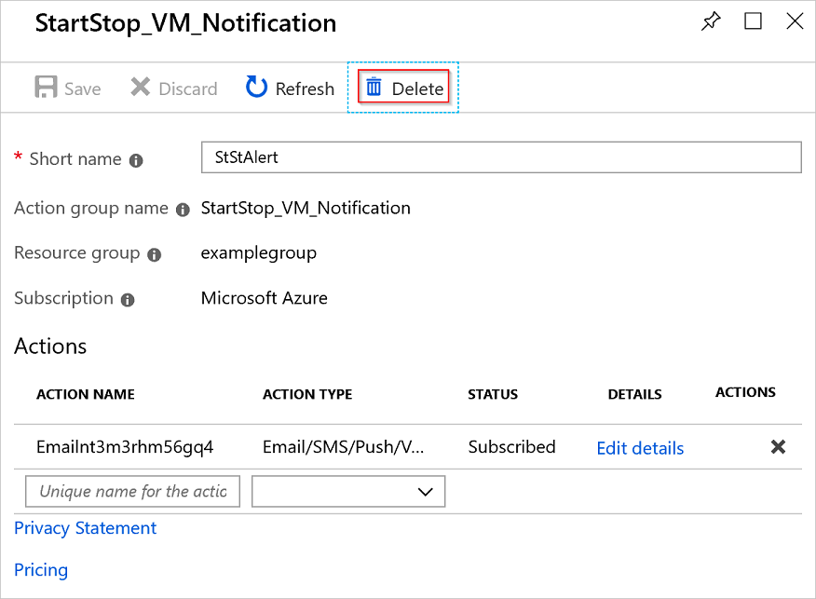Show info tooltip for Action group name
This screenshot has height=599, width=816.
click(x=184, y=210)
